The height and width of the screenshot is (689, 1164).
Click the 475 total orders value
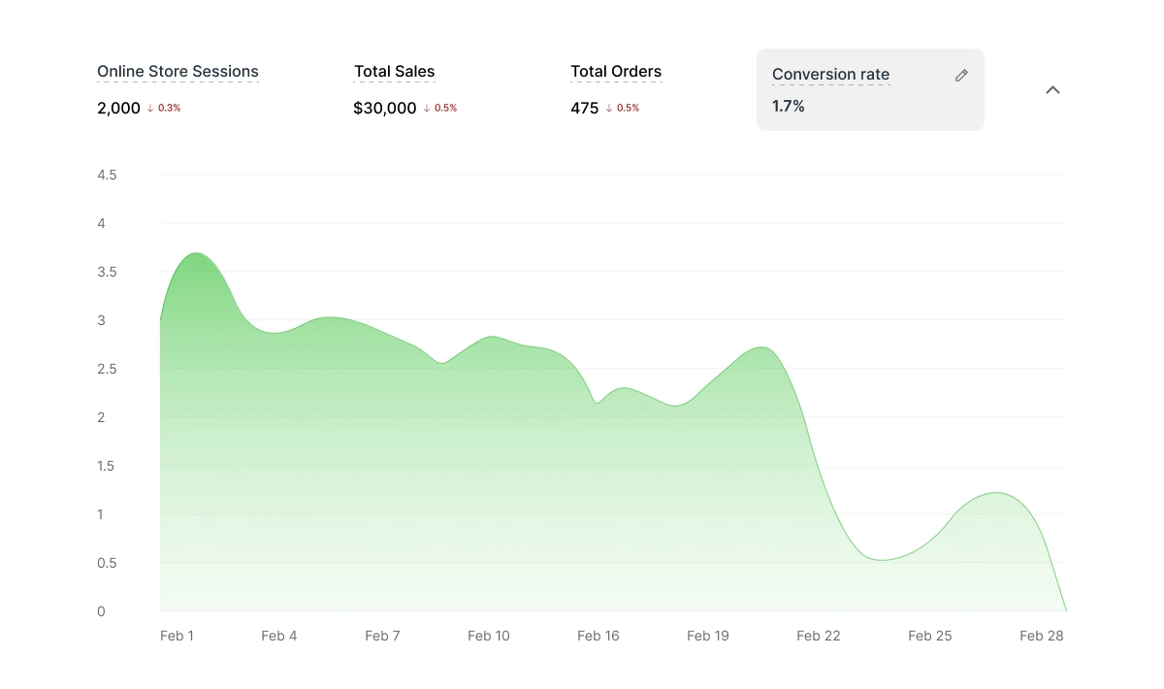tap(584, 109)
